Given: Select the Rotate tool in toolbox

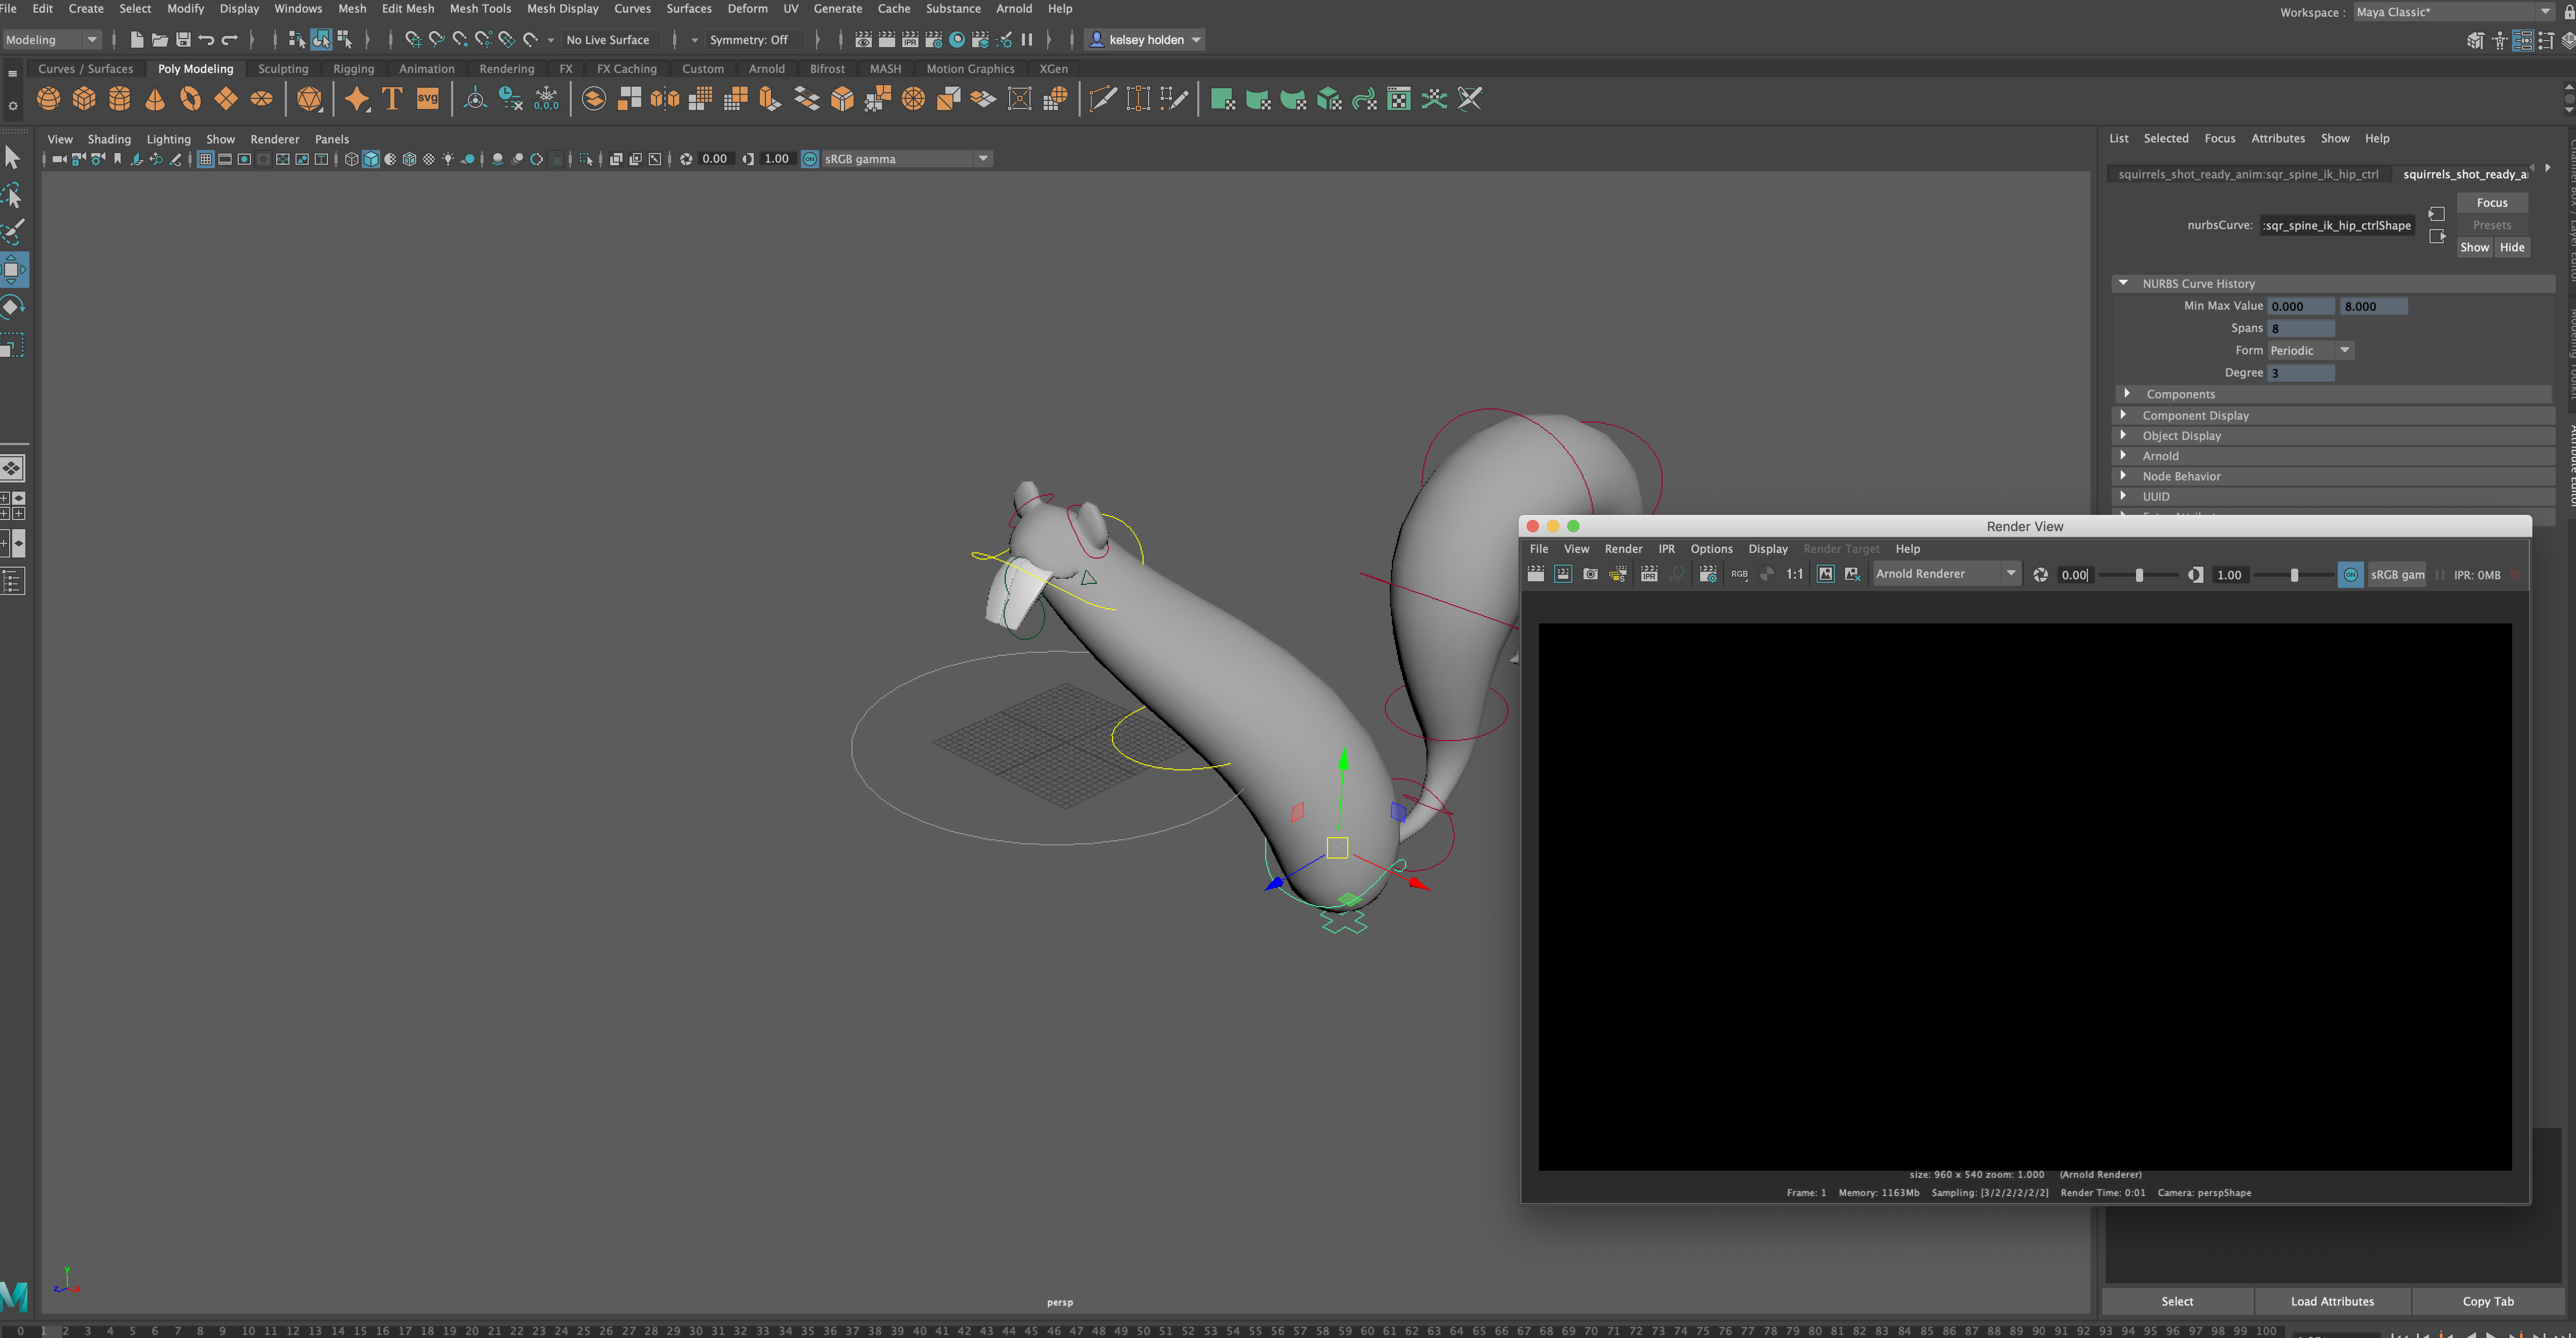Looking at the screenshot, I should coord(13,306).
